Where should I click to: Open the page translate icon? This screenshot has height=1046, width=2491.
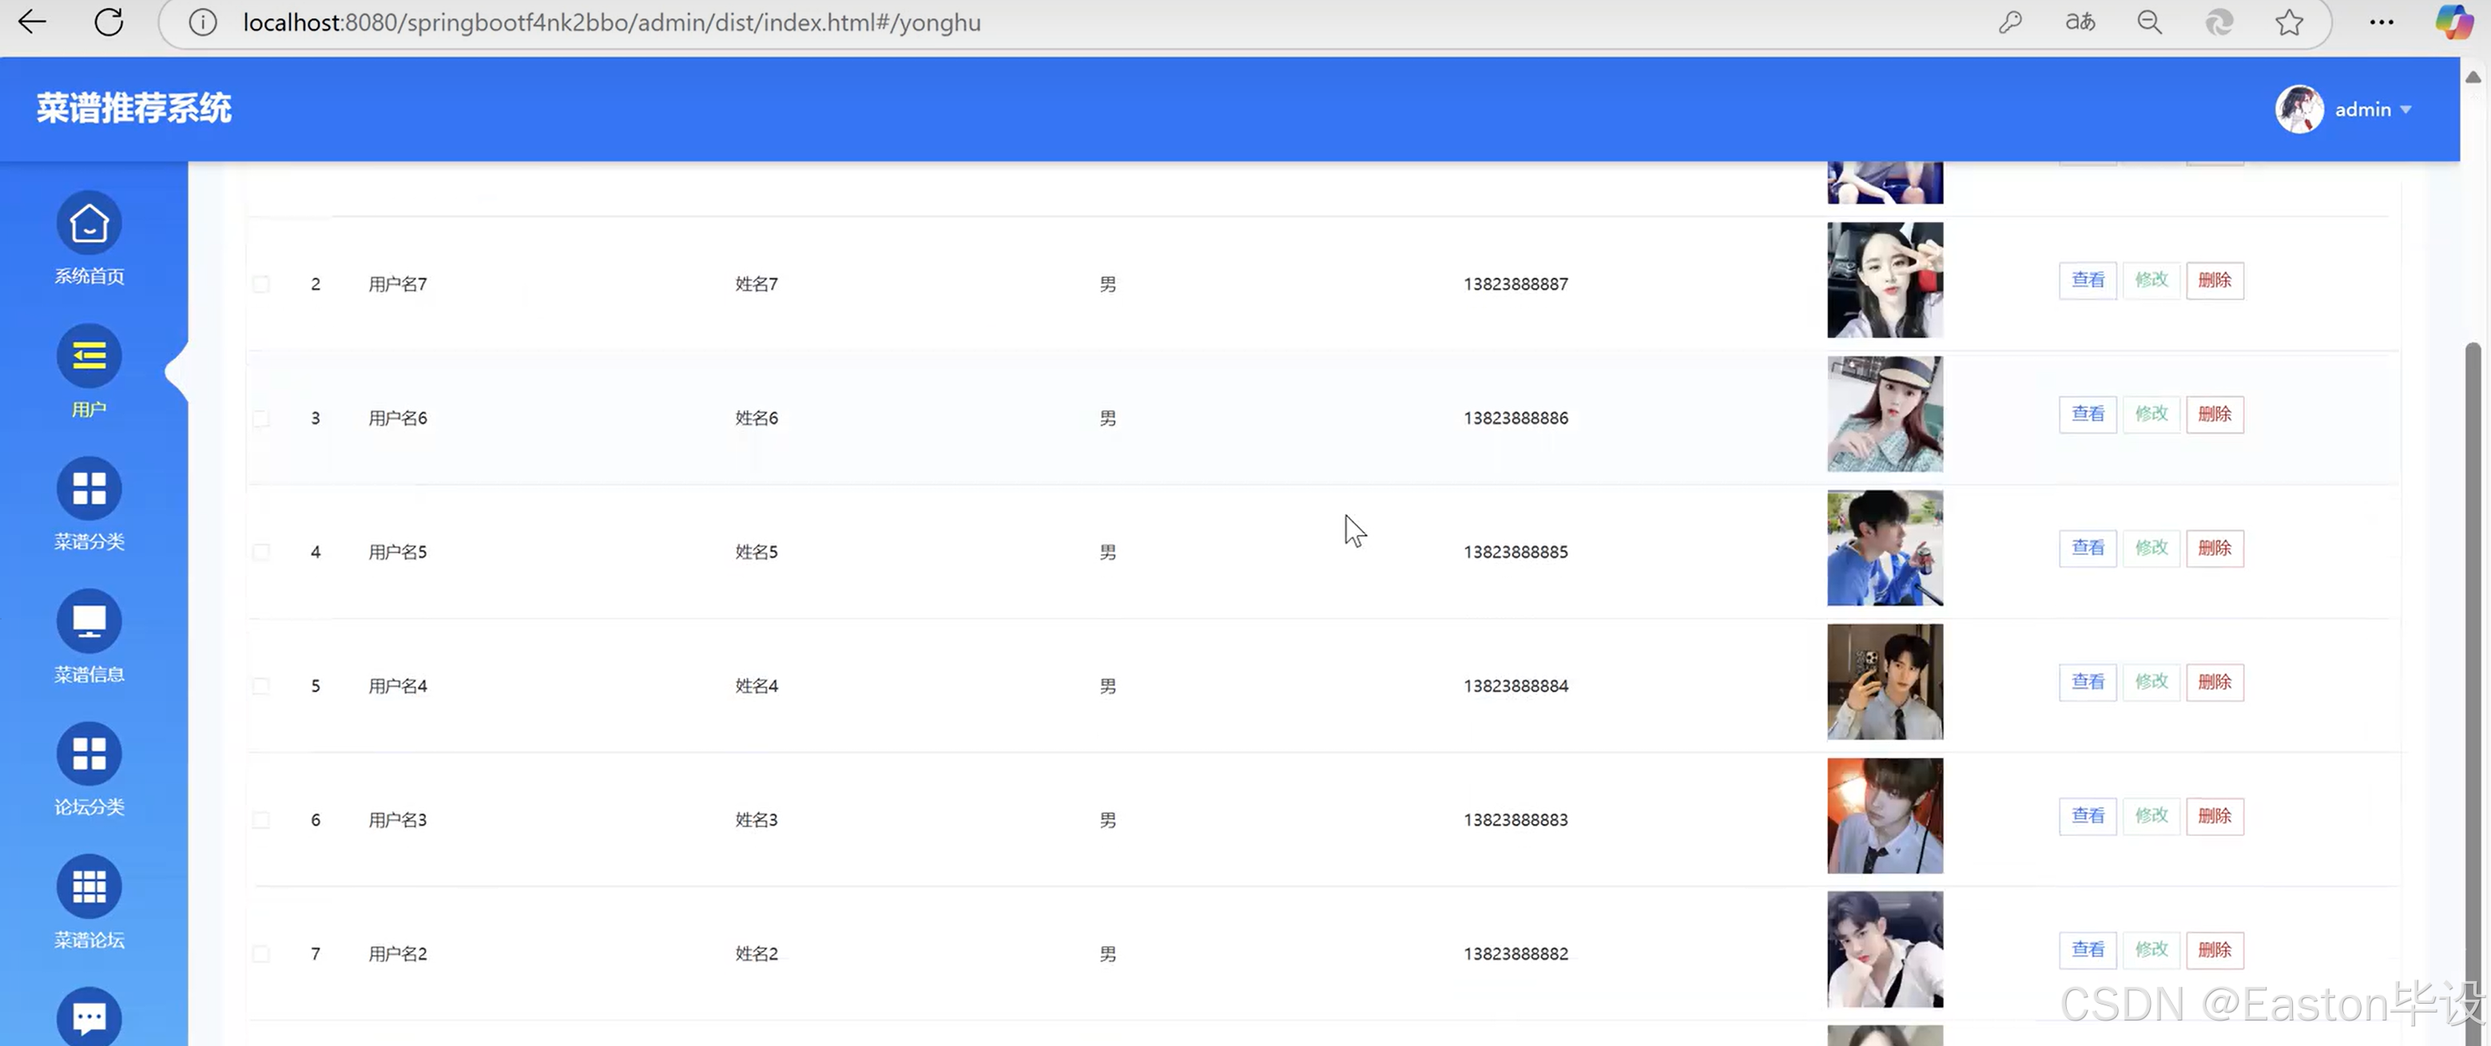point(2080,22)
